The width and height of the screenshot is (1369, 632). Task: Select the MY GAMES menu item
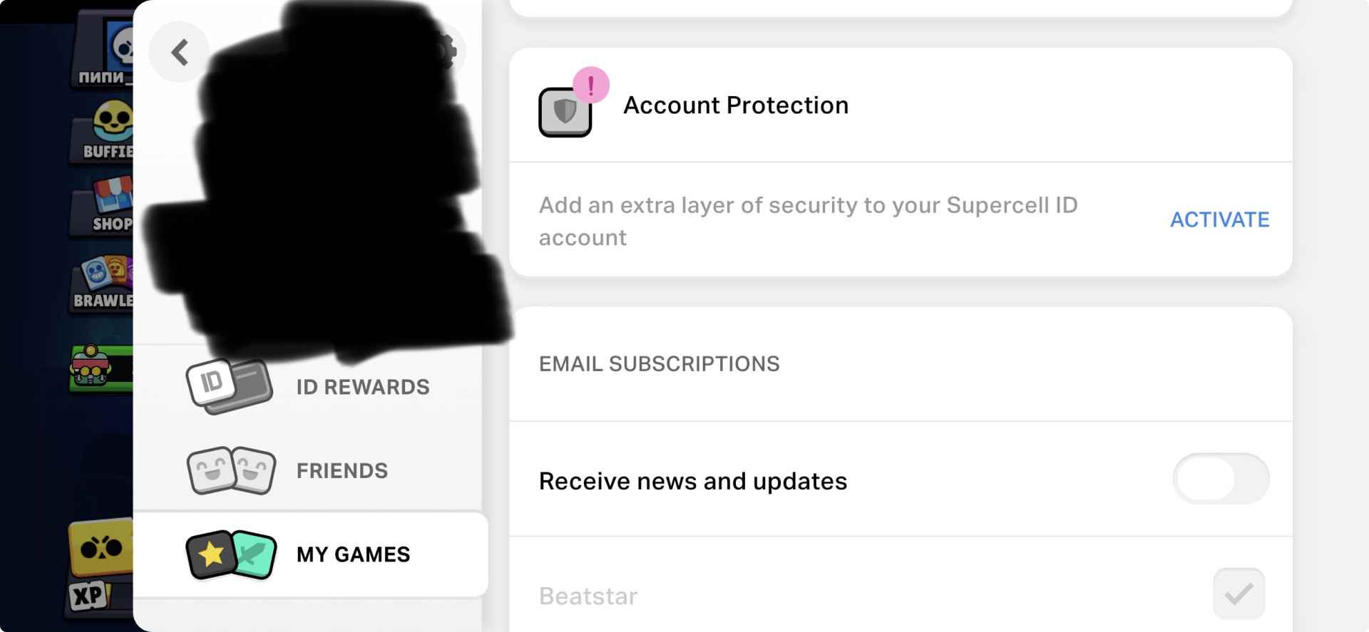click(353, 554)
